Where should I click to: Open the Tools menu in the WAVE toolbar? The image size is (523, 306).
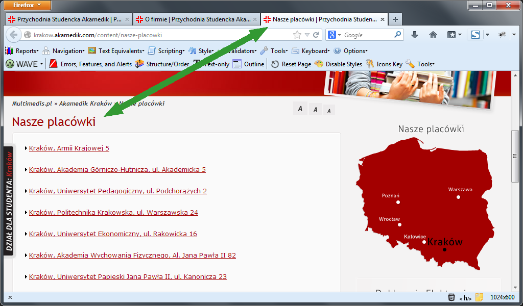coord(420,64)
